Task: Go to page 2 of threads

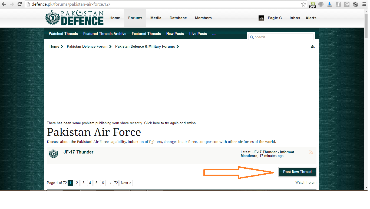Action: tap(77, 183)
